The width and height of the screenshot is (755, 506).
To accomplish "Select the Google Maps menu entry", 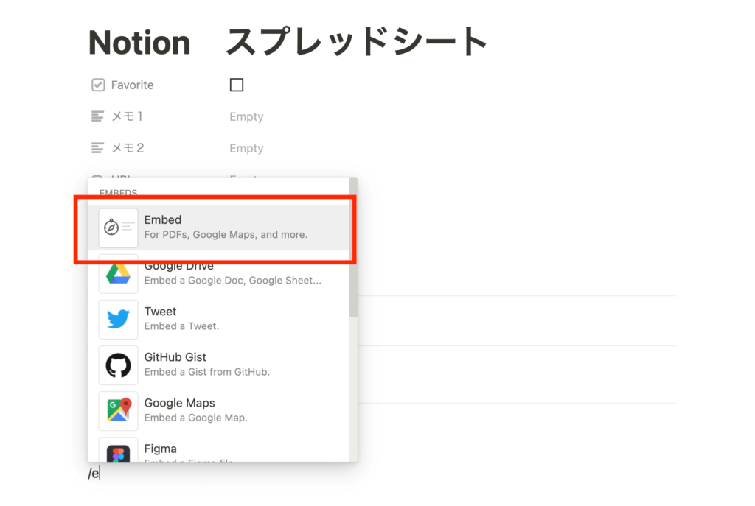I will [x=214, y=410].
